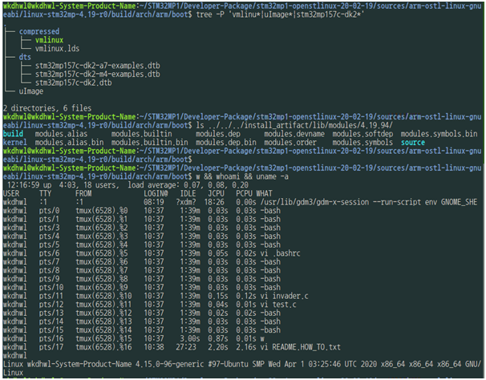The image size is (486, 380).
Task: Click the '0.15s' JCPU value
Action: [218, 296]
